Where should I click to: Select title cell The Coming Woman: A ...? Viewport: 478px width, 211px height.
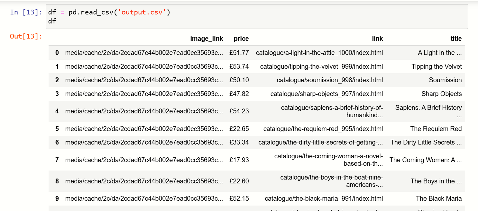(426, 160)
